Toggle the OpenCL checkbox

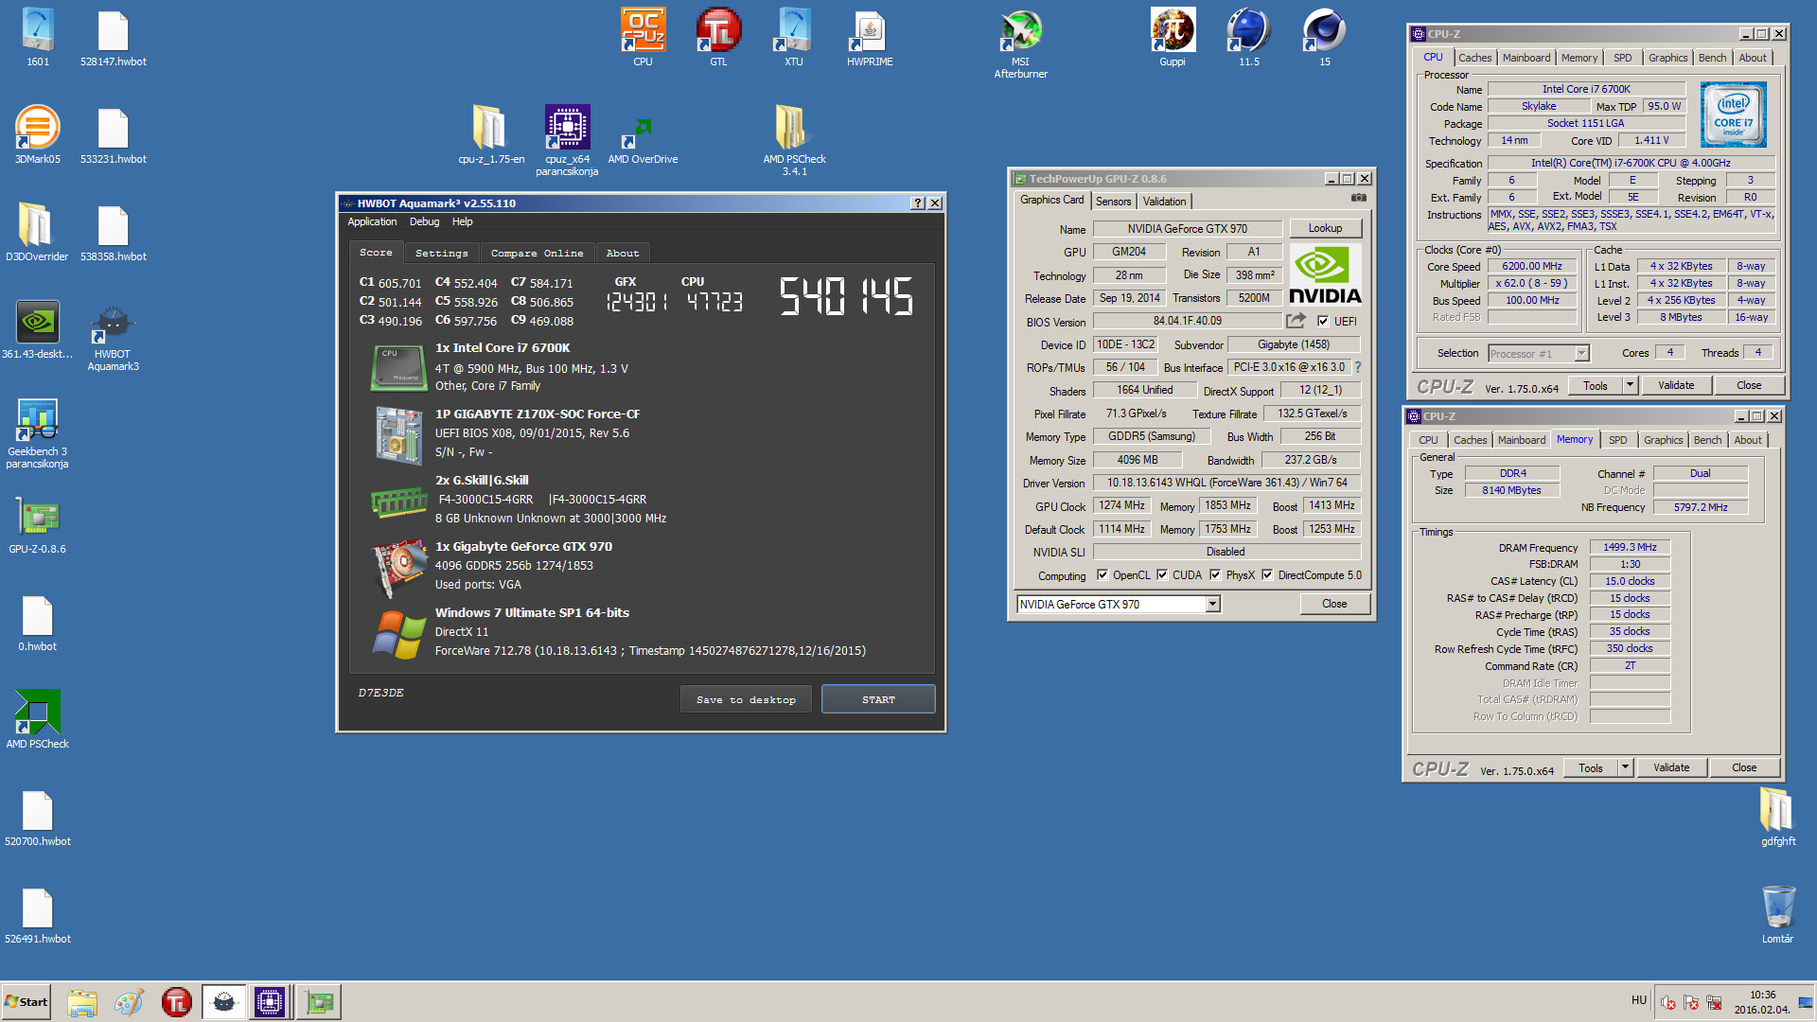click(x=1102, y=574)
